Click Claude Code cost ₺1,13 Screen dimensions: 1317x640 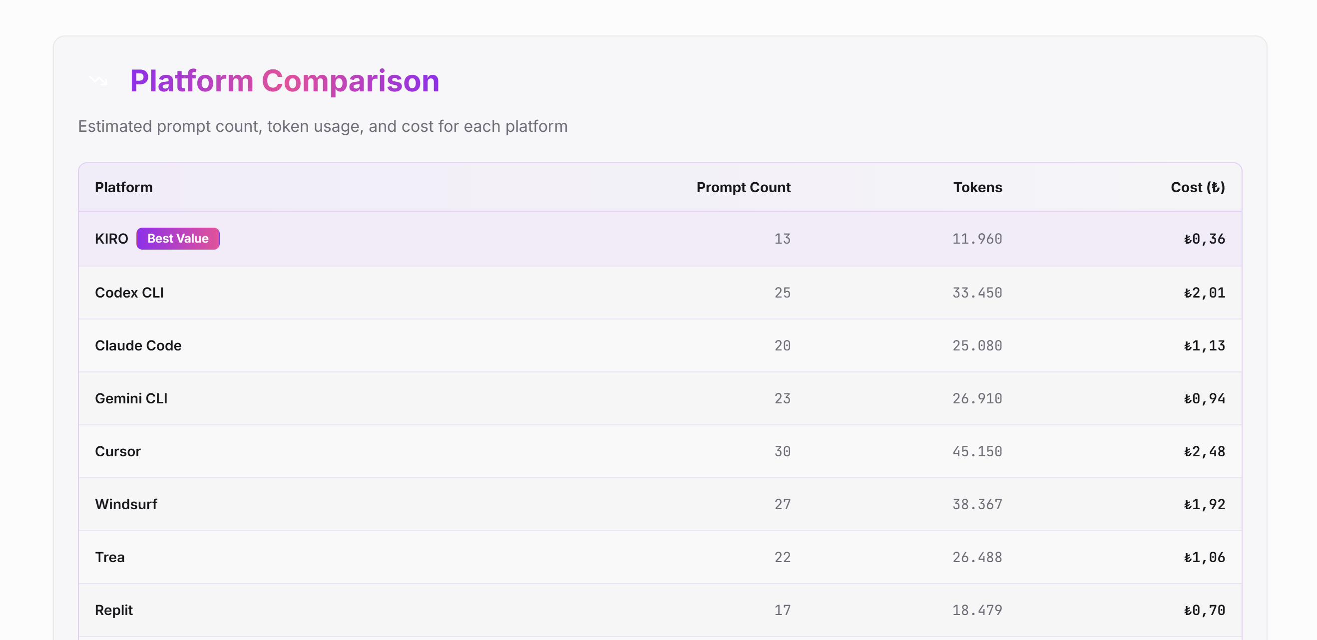coord(1204,345)
